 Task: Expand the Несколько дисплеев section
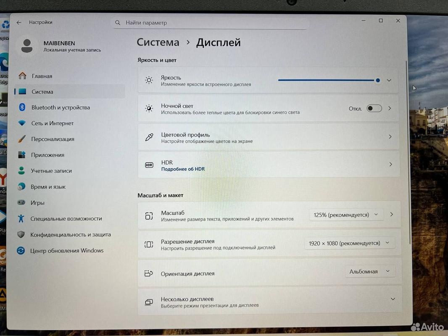click(x=393, y=299)
